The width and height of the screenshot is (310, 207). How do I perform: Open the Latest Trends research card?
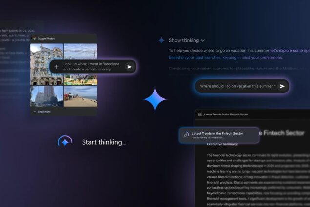pos(219,135)
